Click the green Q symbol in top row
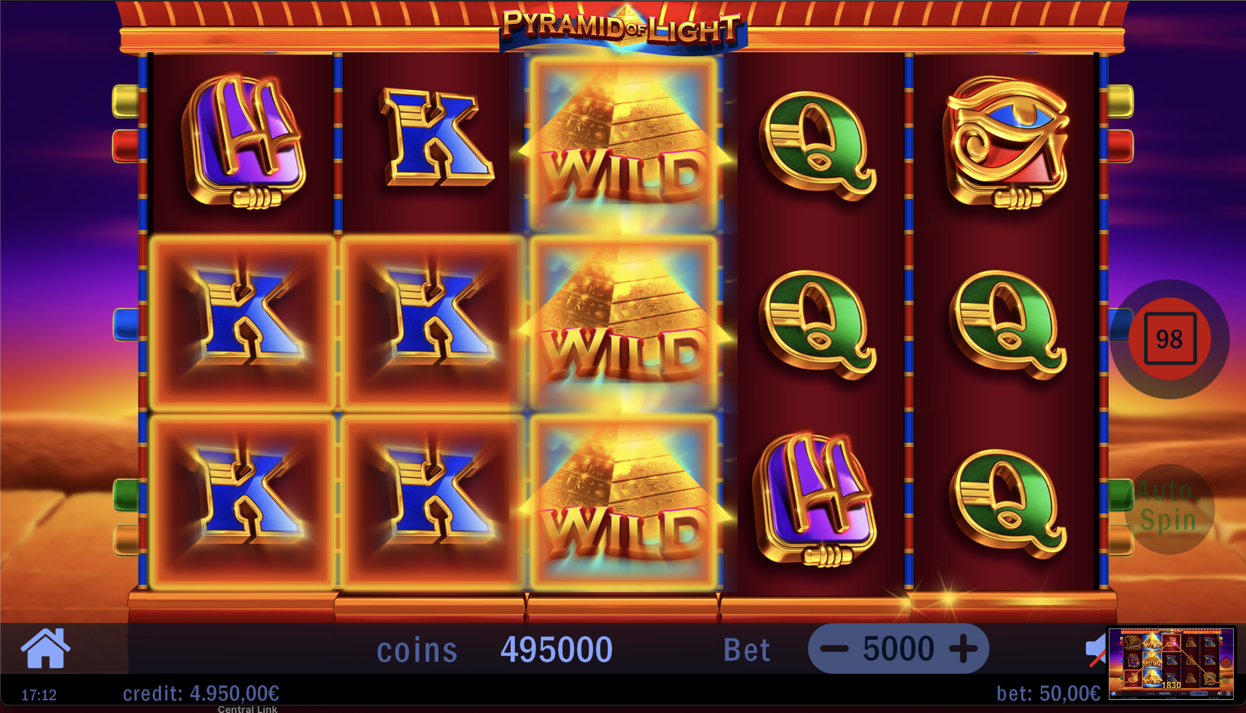Image resolution: width=1246 pixels, height=713 pixels. [818, 145]
